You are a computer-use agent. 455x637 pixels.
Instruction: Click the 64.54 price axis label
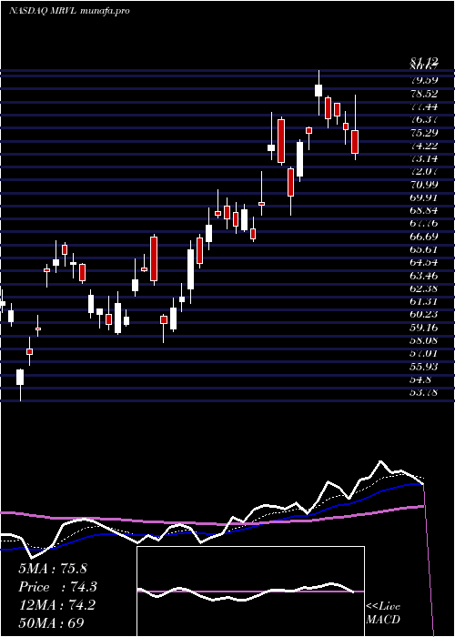pyautogui.click(x=424, y=263)
